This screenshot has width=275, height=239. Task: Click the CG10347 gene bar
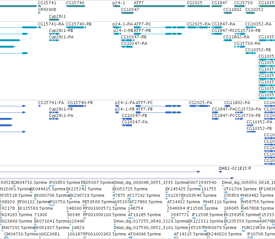127,13
